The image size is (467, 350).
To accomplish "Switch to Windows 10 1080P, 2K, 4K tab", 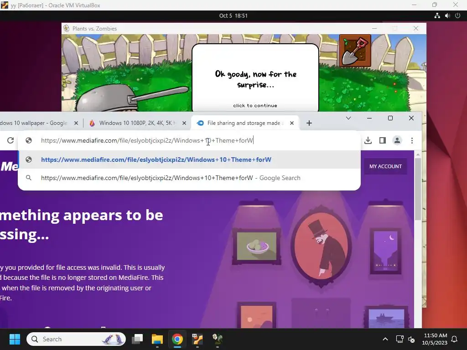I will pyautogui.click(x=137, y=123).
